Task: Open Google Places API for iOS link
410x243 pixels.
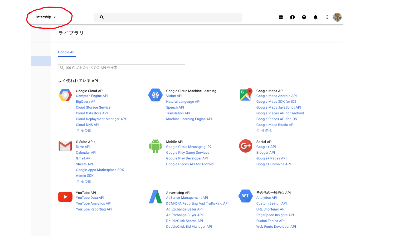Action: tap(277, 119)
